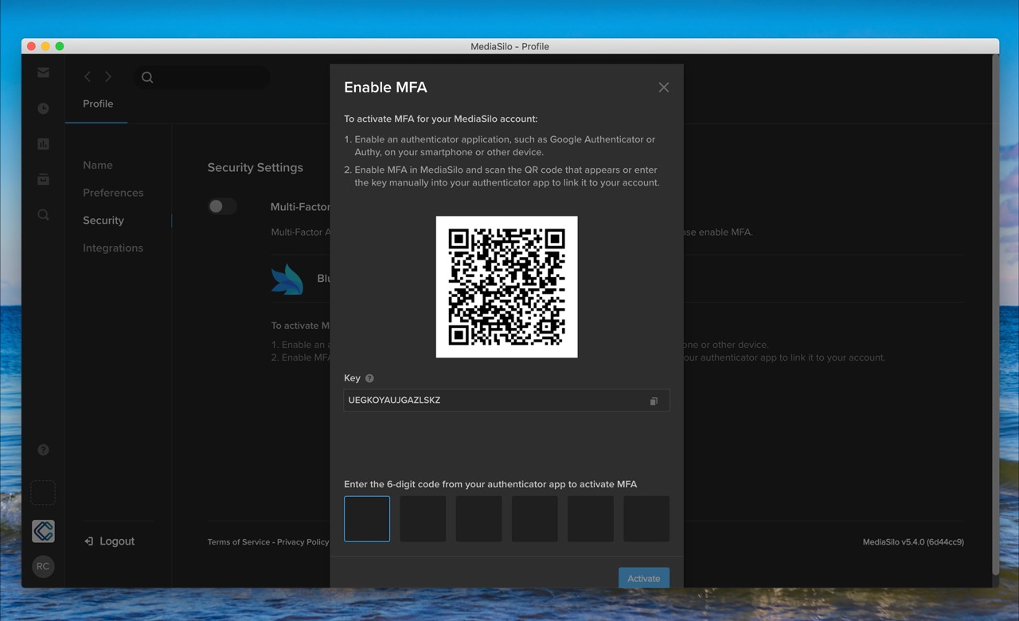Toggle the Multi-Factor Authentication switch
This screenshot has width=1019, height=621.
click(x=222, y=206)
